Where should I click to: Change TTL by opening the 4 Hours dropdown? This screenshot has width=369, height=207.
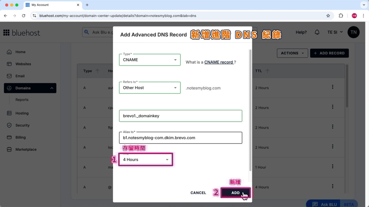(146, 160)
